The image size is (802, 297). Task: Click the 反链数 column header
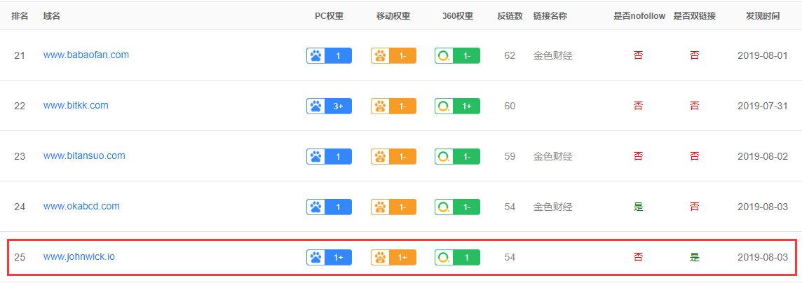[510, 16]
